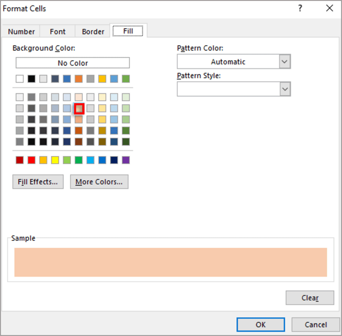The height and width of the screenshot is (336, 342).
Task: Dismiss the dialog with Cancel
Action: click(315, 324)
